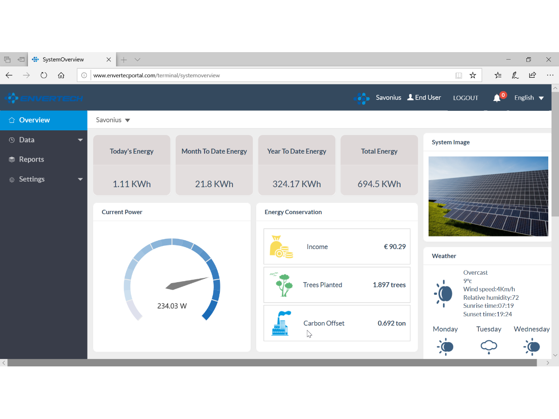Show the site information icon in address bar
Viewport: 559px width, 419px height.
[84, 75]
